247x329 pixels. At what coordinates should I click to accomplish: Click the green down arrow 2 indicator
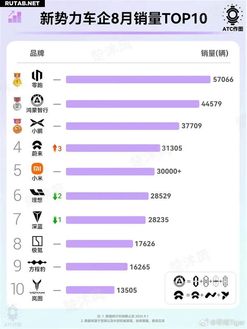click(57, 196)
